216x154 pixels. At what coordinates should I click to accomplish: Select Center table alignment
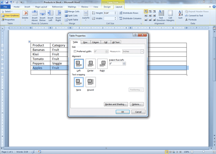pyautogui.click(x=91, y=64)
